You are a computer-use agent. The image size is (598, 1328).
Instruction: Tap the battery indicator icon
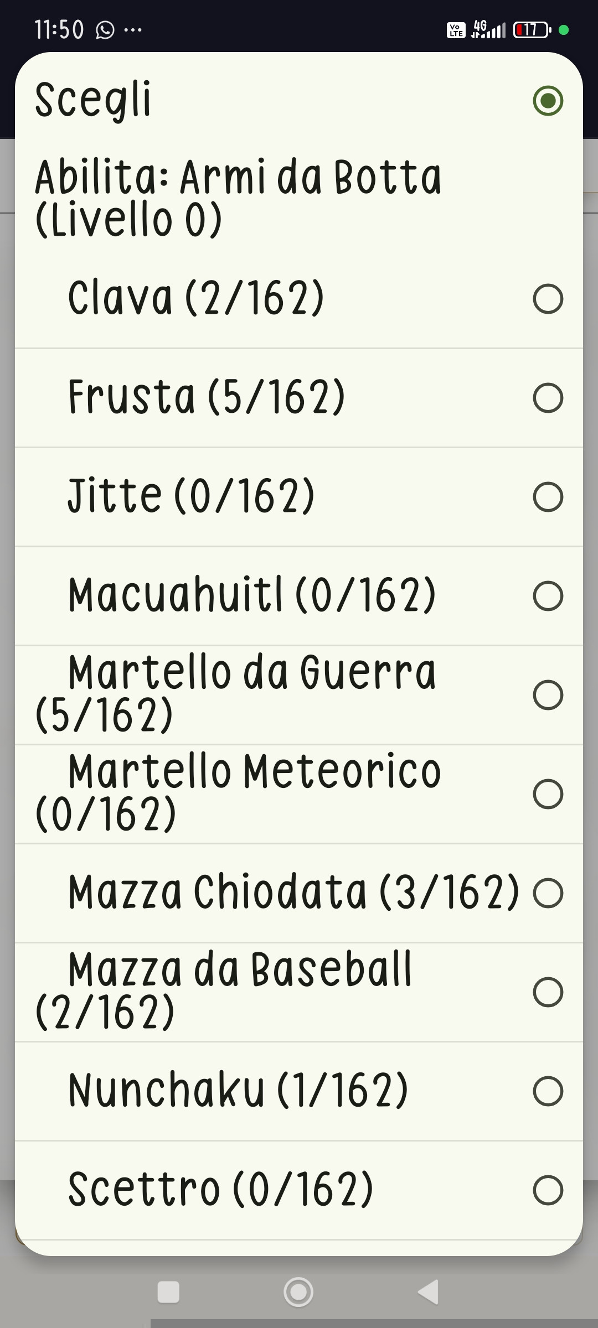coord(532,30)
